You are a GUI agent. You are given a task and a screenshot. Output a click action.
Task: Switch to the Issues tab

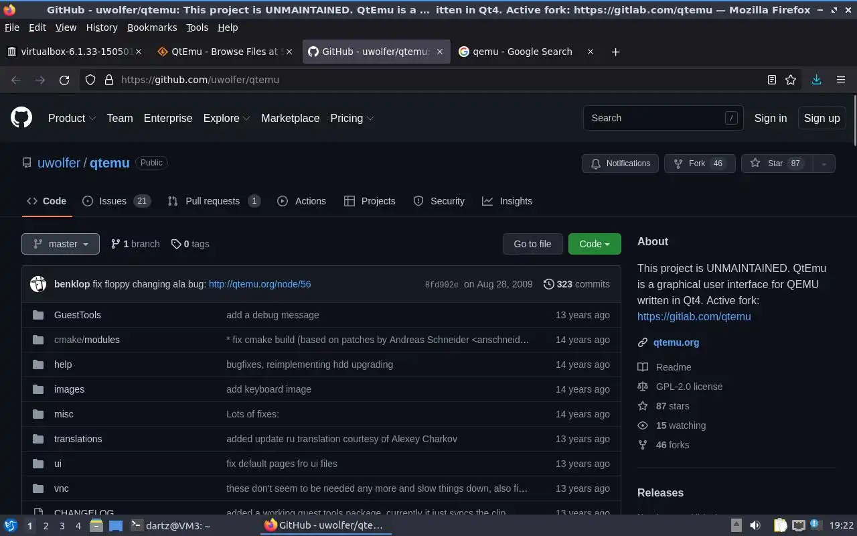(x=116, y=201)
